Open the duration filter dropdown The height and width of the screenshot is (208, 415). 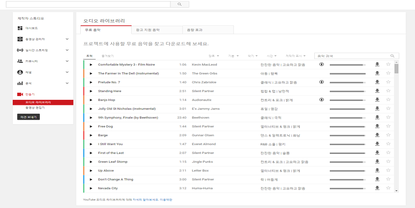[272, 56]
